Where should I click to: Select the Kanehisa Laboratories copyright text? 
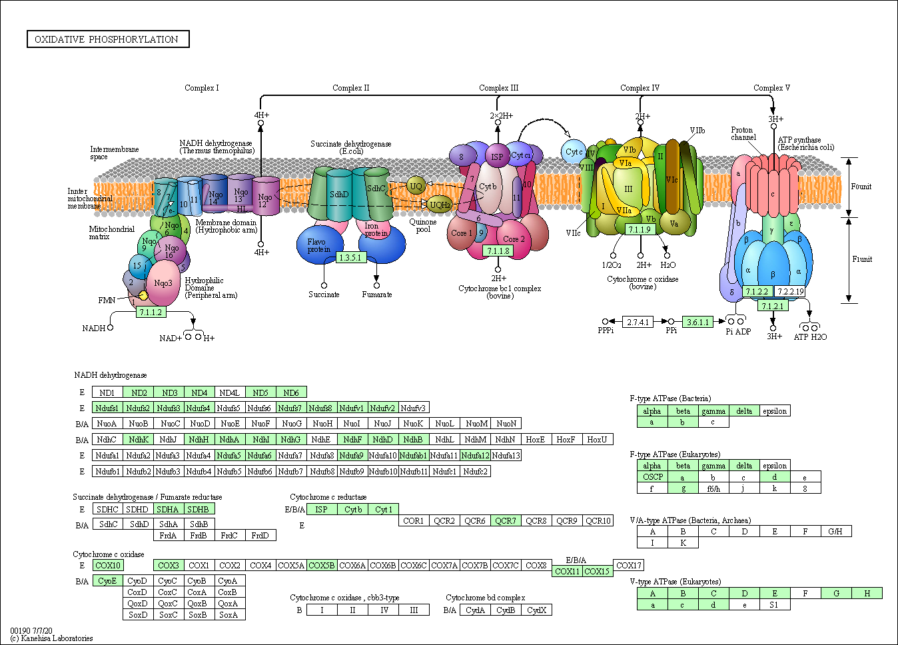51,638
